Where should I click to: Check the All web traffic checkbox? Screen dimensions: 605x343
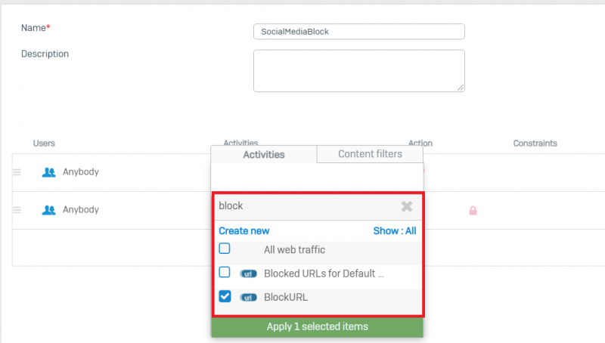[x=225, y=249]
